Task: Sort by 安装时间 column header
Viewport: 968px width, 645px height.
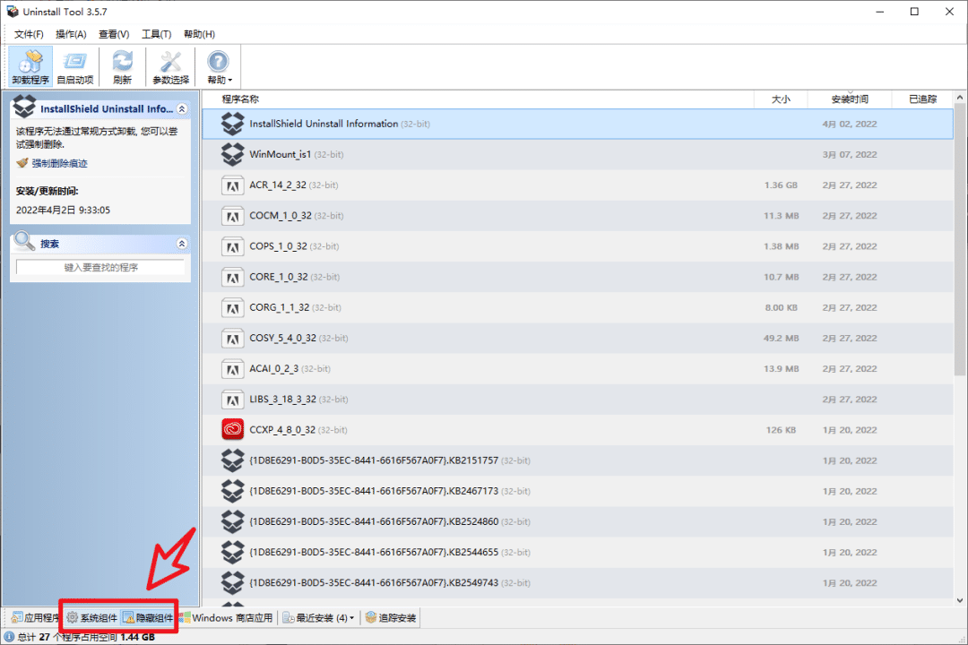Action: [850, 99]
